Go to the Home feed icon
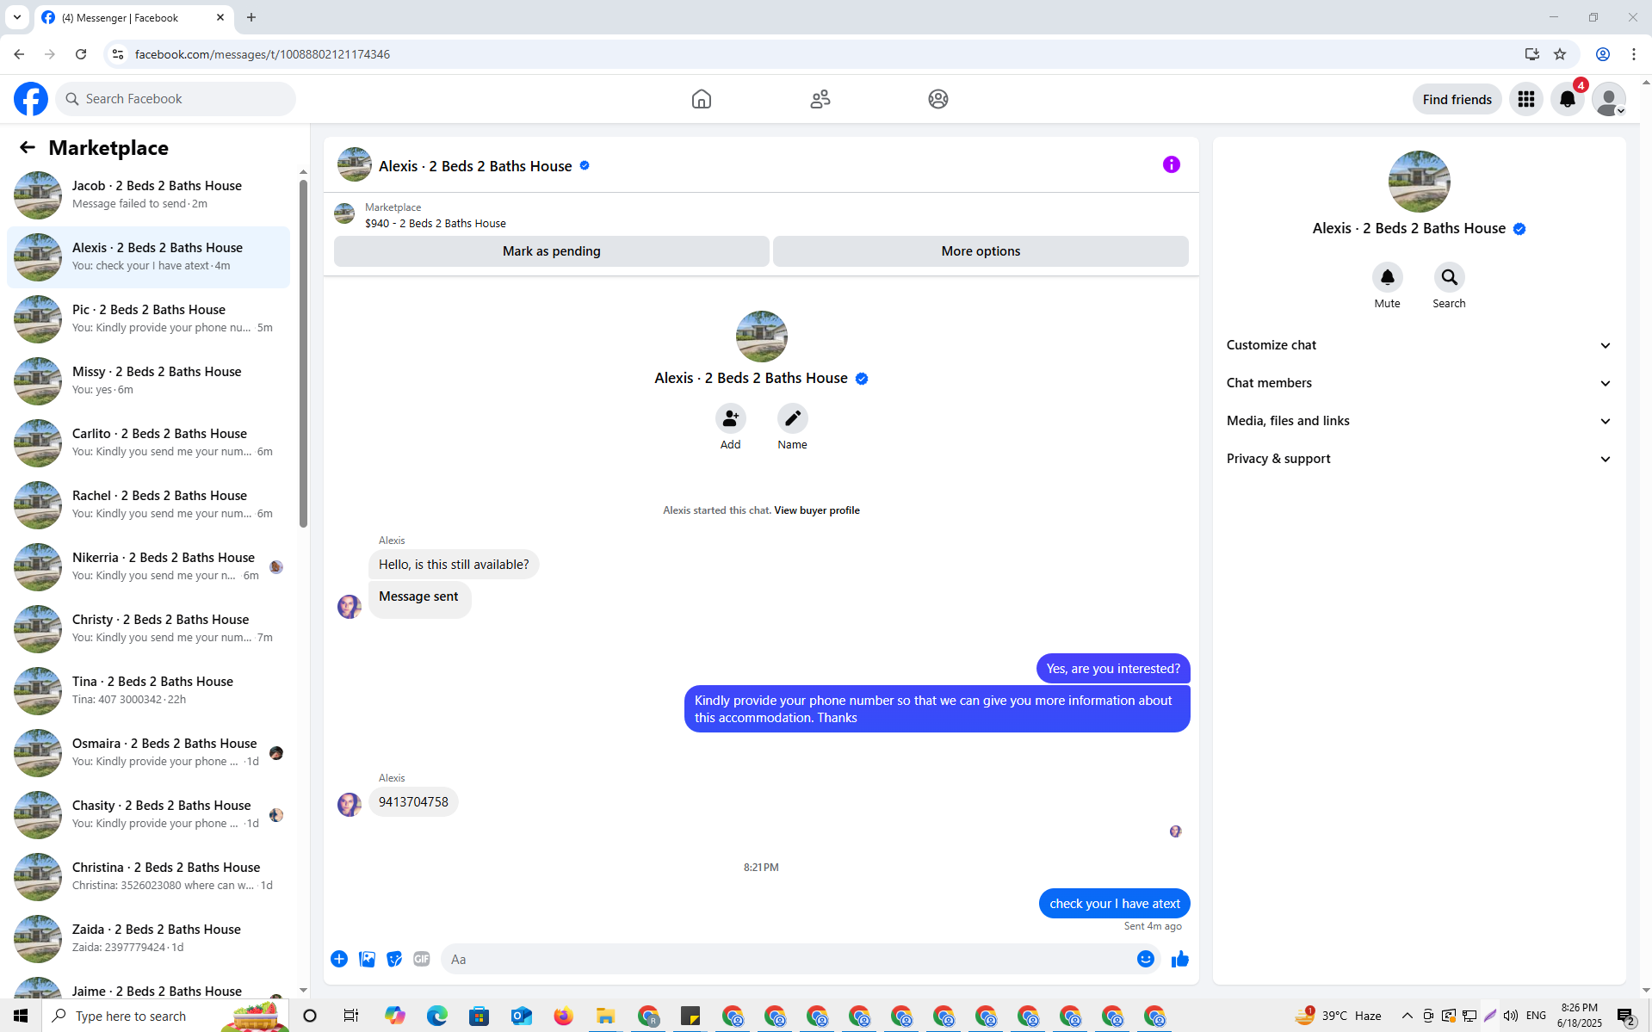Image resolution: width=1652 pixels, height=1032 pixels. [702, 99]
